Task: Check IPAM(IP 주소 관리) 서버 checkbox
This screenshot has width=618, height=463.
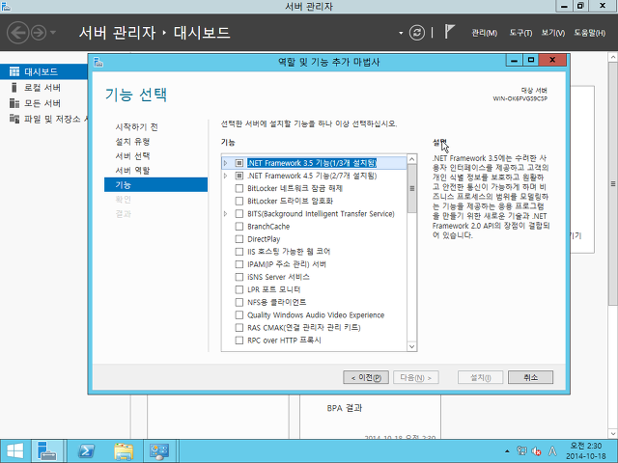Action: [239, 264]
